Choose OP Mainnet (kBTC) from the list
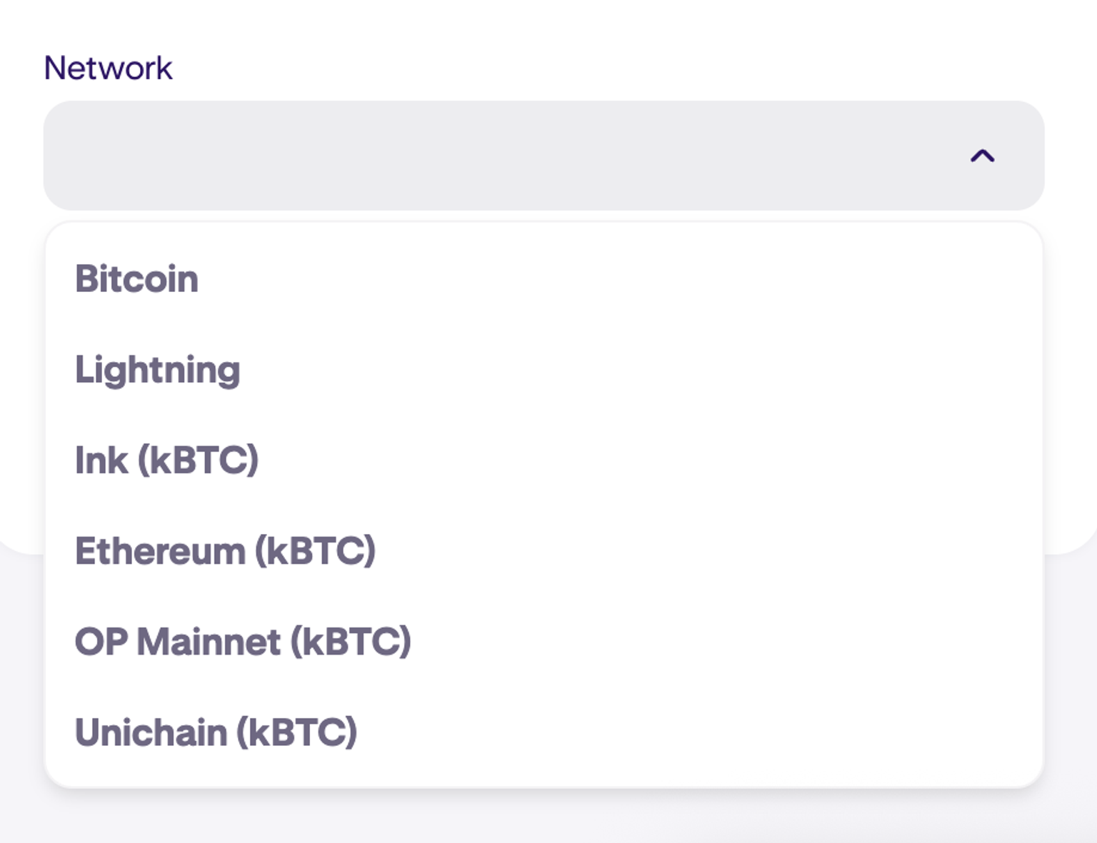 tap(243, 642)
